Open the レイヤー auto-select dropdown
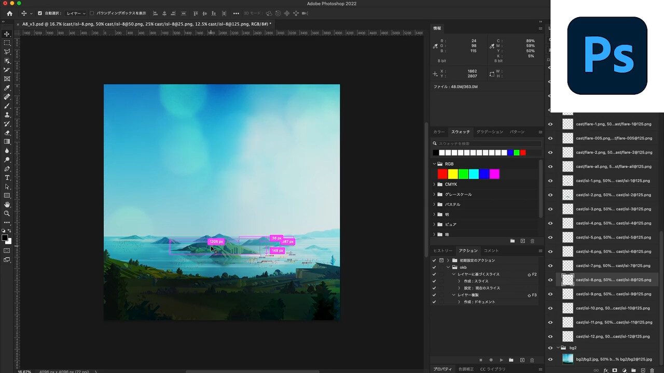Viewport: 664px width, 373px height. [x=76, y=13]
